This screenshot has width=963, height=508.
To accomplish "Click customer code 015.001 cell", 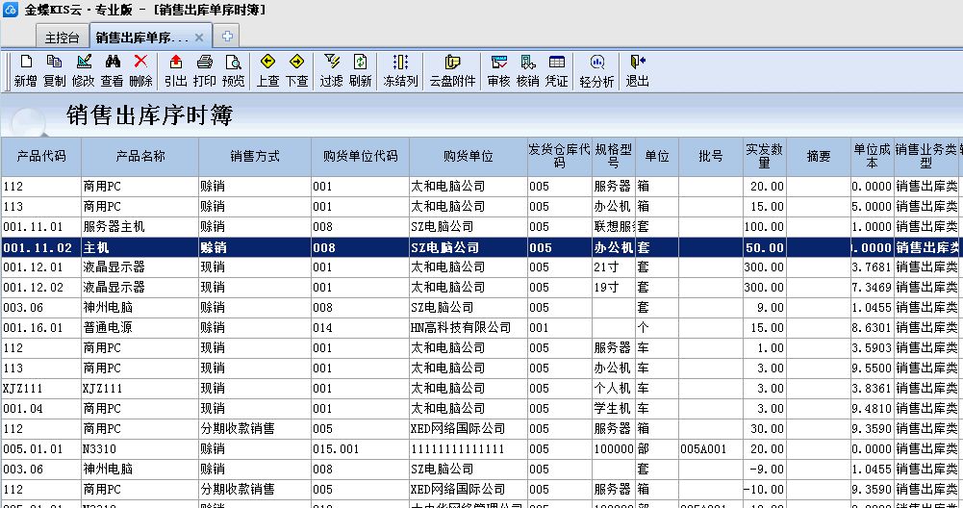I will [x=361, y=449].
